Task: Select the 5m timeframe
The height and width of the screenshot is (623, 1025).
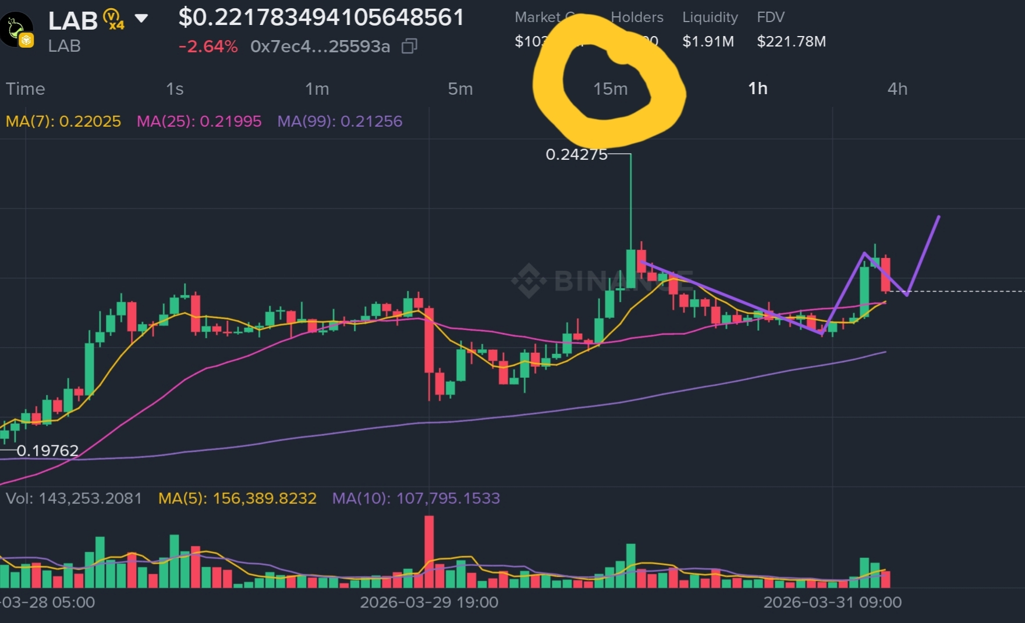Action: (x=460, y=89)
